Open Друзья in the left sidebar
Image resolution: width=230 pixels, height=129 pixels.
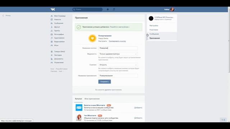(x=57, y=27)
